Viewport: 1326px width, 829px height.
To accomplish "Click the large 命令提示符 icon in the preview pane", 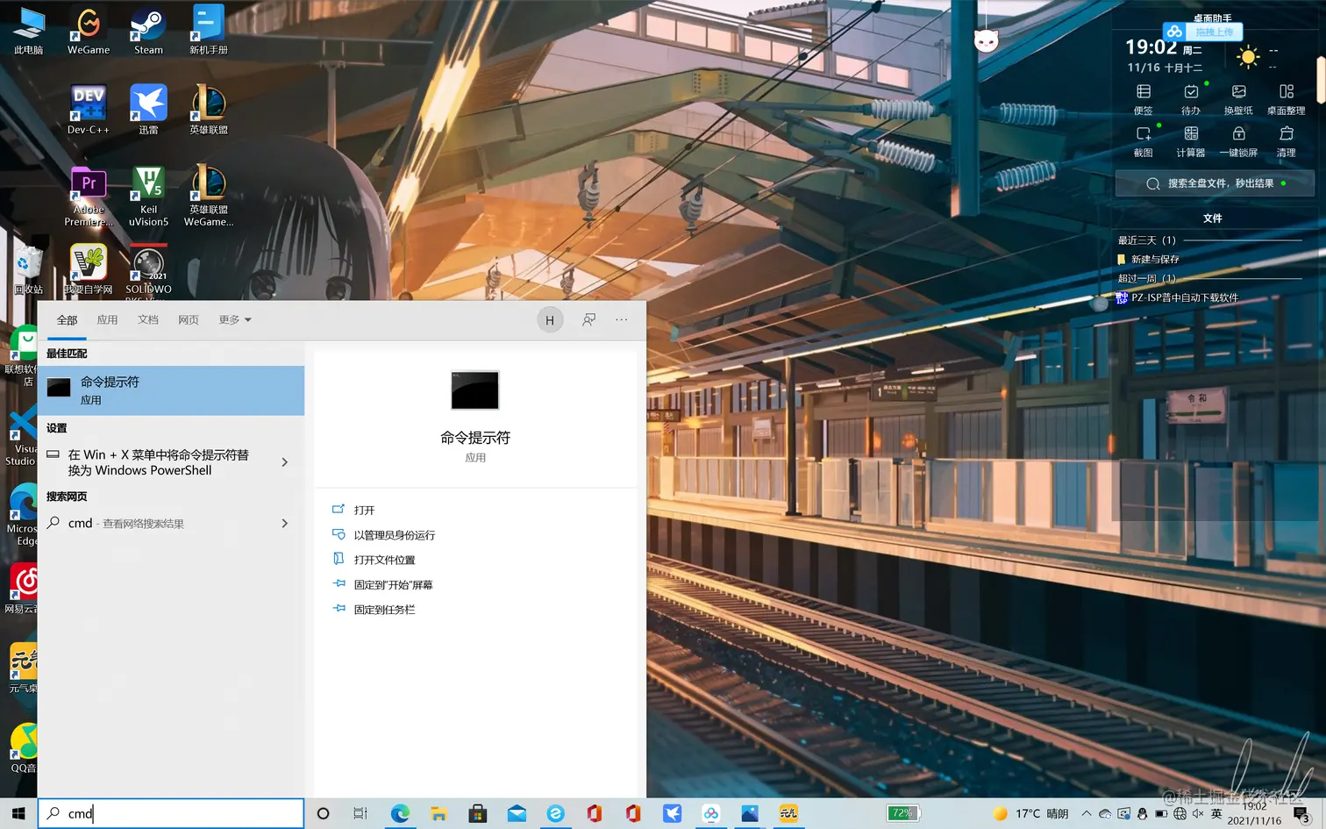I will coord(474,390).
